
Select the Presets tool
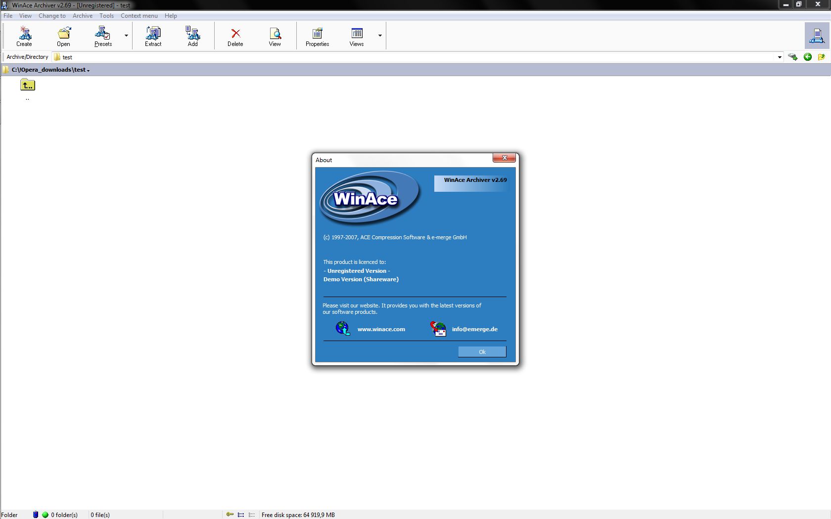pyautogui.click(x=102, y=36)
